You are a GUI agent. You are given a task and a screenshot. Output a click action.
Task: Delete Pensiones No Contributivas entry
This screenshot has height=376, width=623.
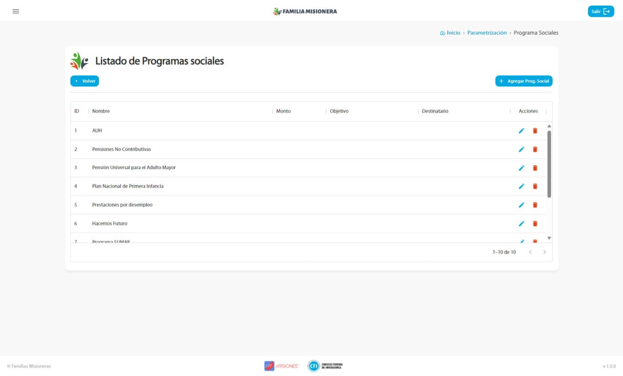click(535, 149)
